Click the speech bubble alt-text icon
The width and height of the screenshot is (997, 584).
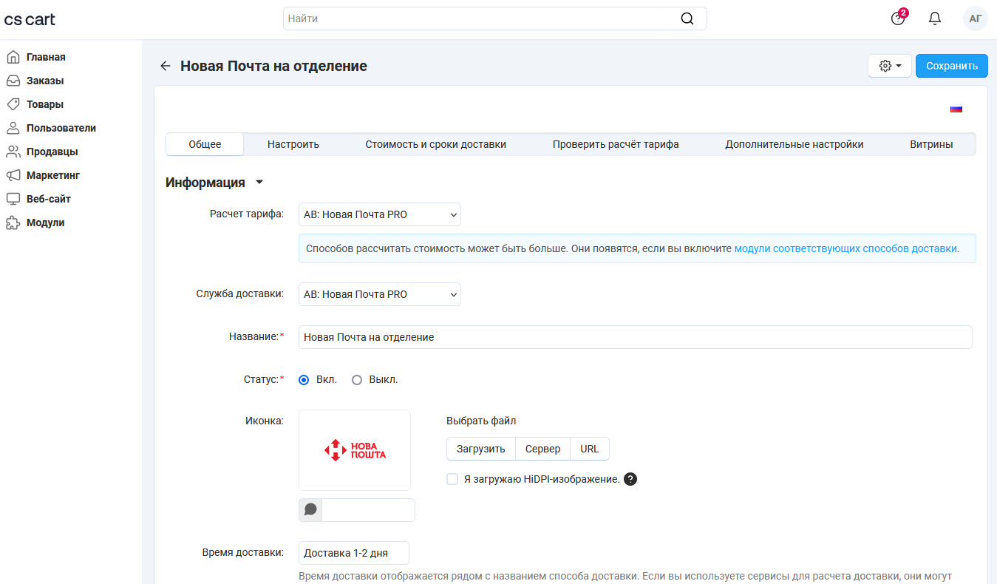310,510
